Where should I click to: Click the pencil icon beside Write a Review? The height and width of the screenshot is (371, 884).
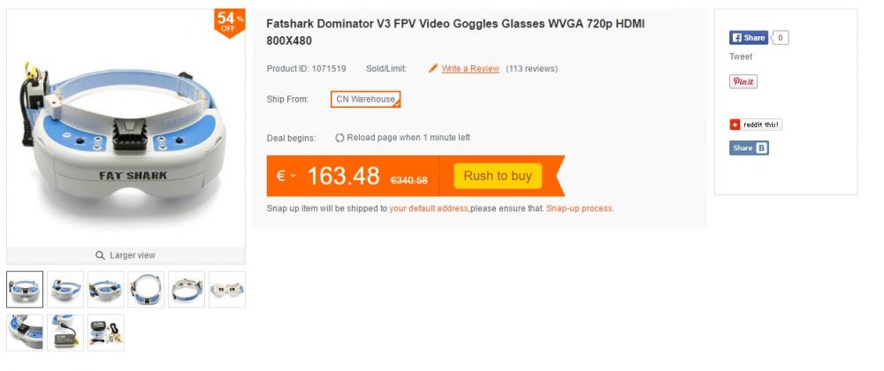click(433, 68)
